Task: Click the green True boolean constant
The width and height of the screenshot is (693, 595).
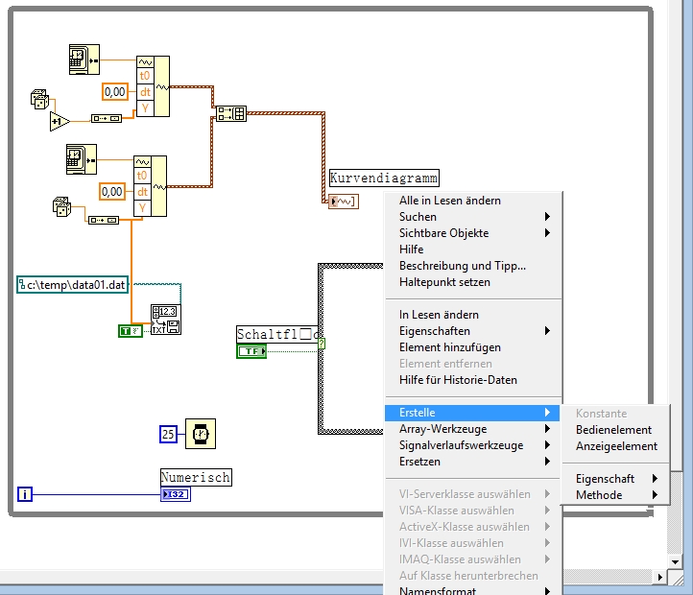Action: (x=130, y=330)
